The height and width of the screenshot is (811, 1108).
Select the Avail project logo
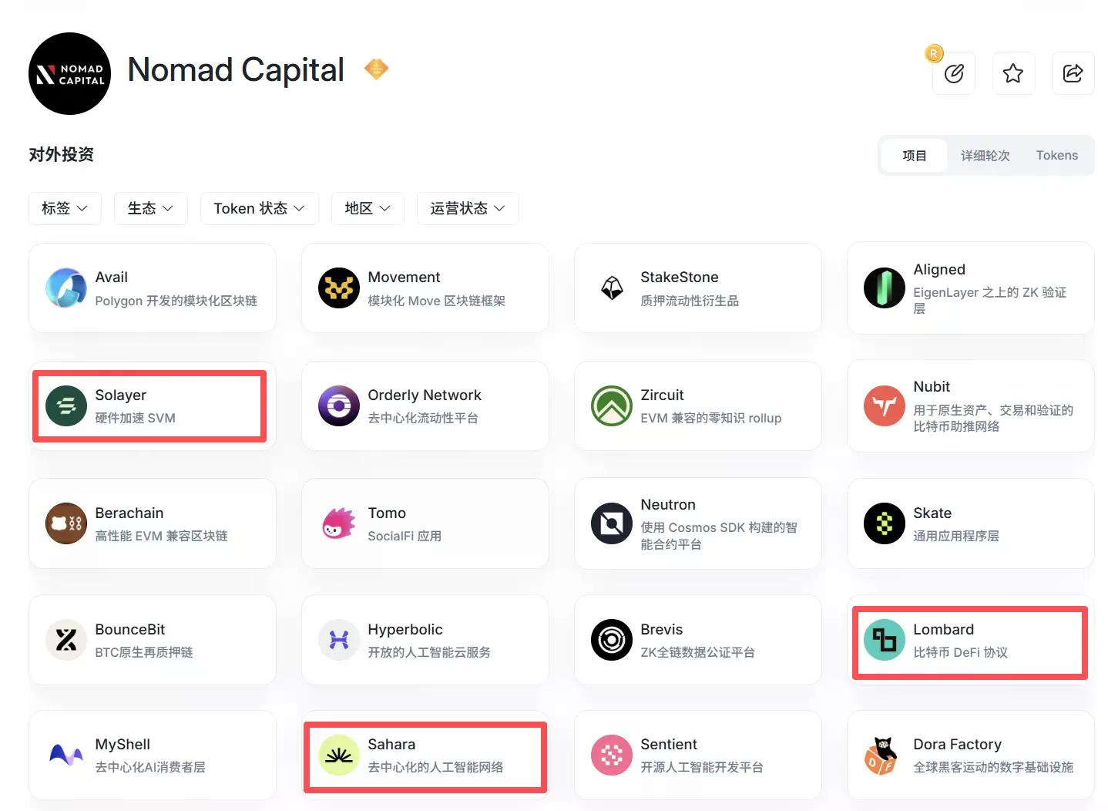[65, 288]
